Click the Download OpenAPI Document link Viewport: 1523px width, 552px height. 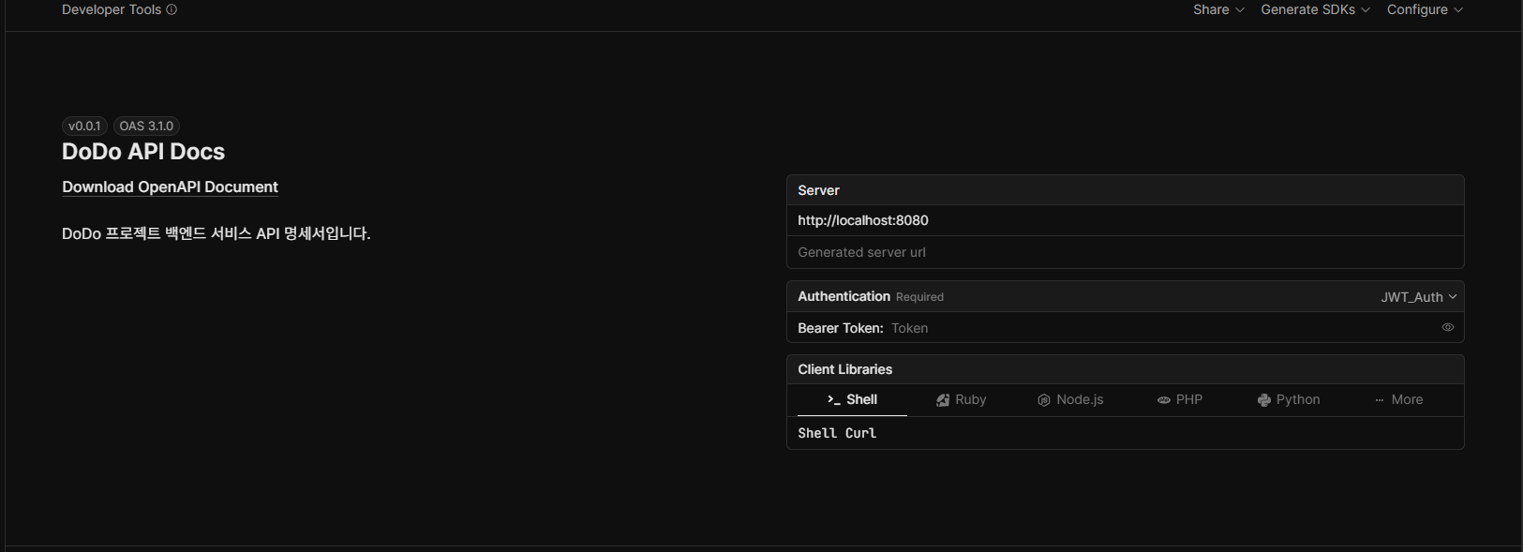tap(170, 187)
